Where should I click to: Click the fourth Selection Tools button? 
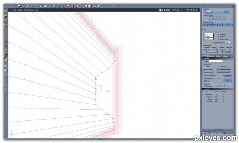click(x=220, y=25)
